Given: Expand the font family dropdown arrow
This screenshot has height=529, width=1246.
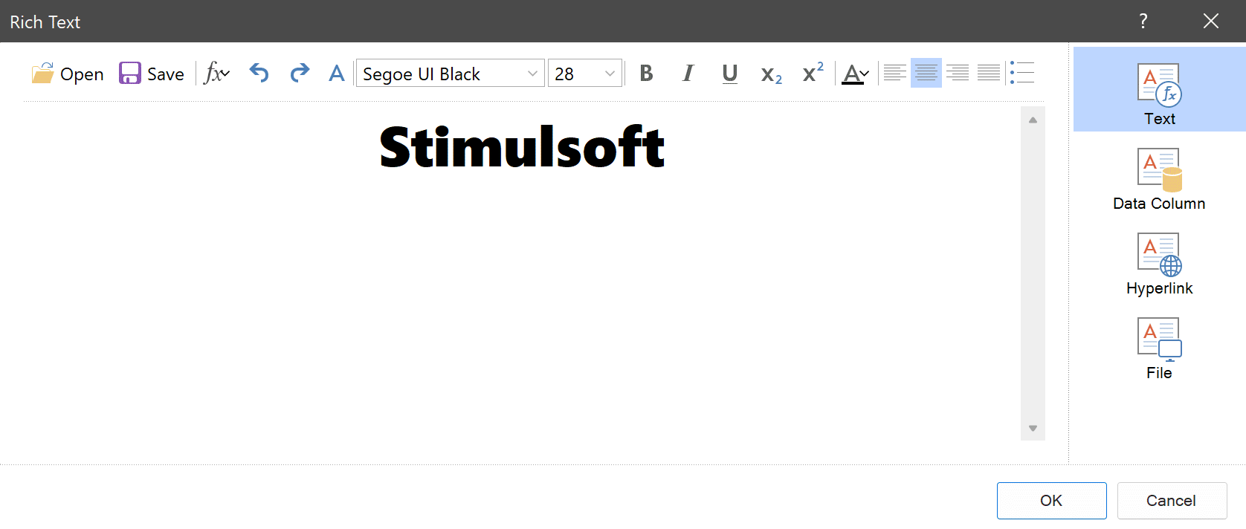Looking at the screenshot, I should click(x=532, y=74).
